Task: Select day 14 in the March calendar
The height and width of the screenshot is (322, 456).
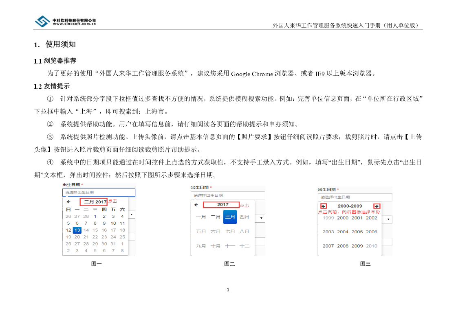Action: coord(86,230)
